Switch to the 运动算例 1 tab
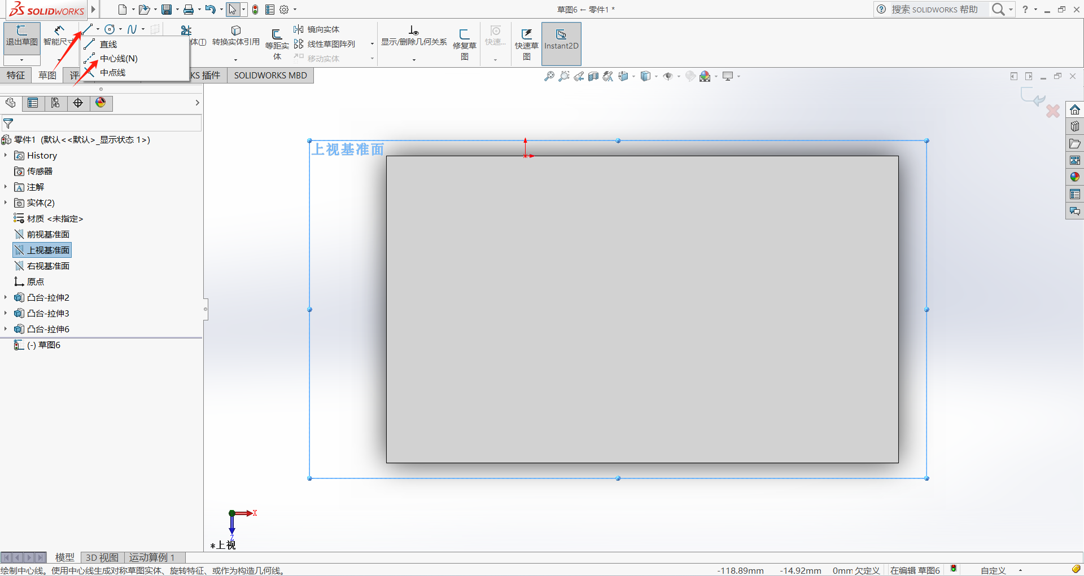Viewport: 1084px width, 576px height. coord(152,557)
